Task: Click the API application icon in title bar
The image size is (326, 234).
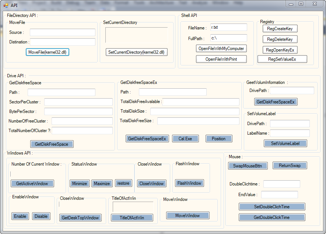Action: (6, 5)
